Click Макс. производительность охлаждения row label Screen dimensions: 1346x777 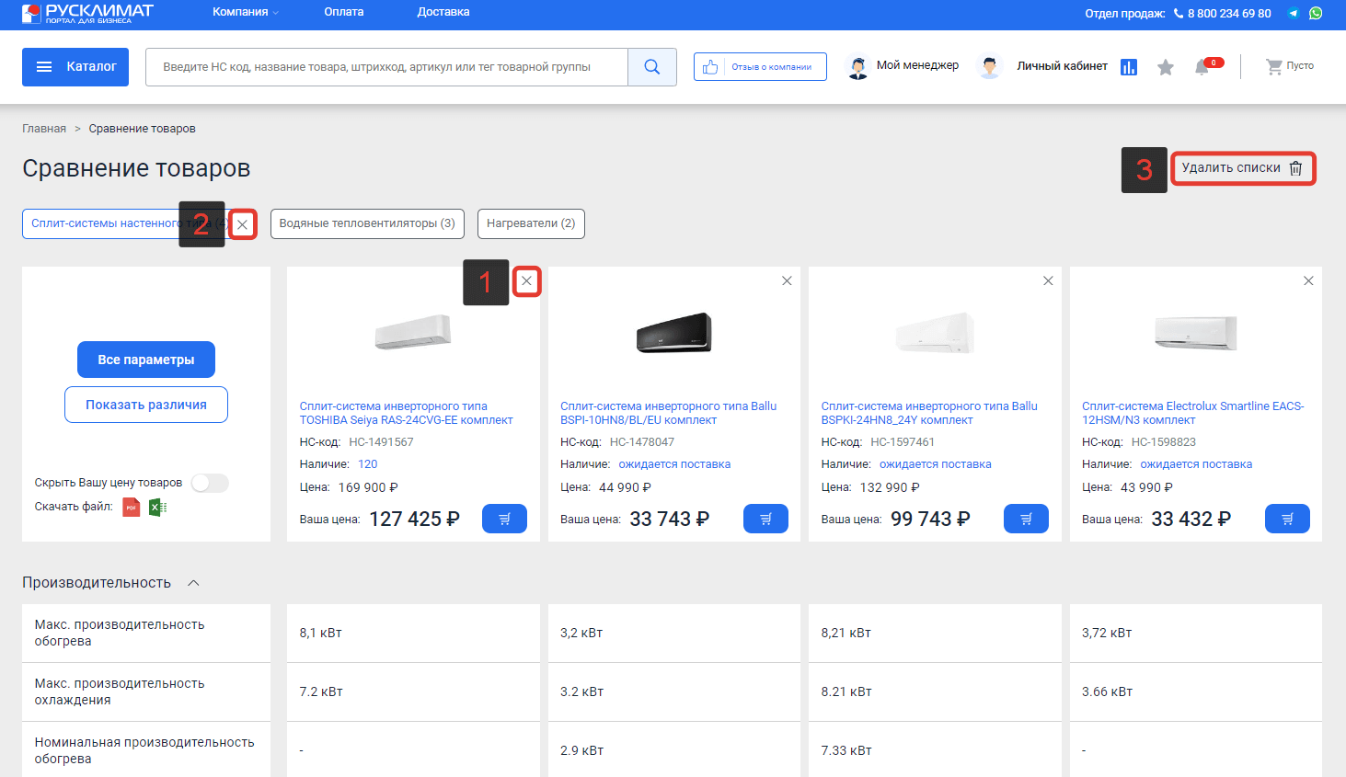[120, 691]
